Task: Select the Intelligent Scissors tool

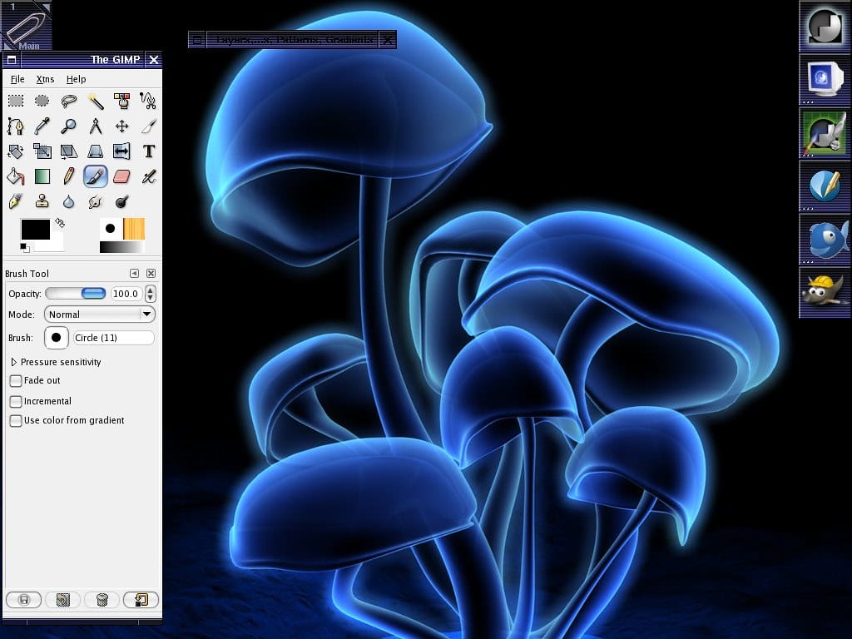Action: coord(148,101)
